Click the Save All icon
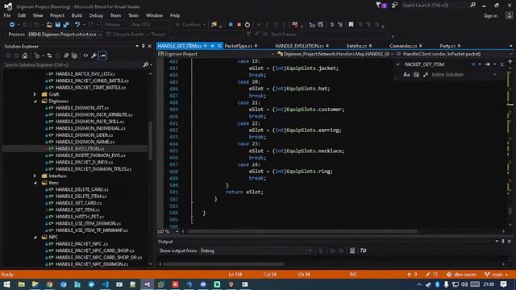 [66, 25]
